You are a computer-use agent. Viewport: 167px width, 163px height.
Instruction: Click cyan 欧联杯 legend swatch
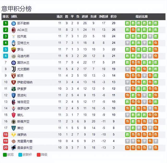(20, 155)
